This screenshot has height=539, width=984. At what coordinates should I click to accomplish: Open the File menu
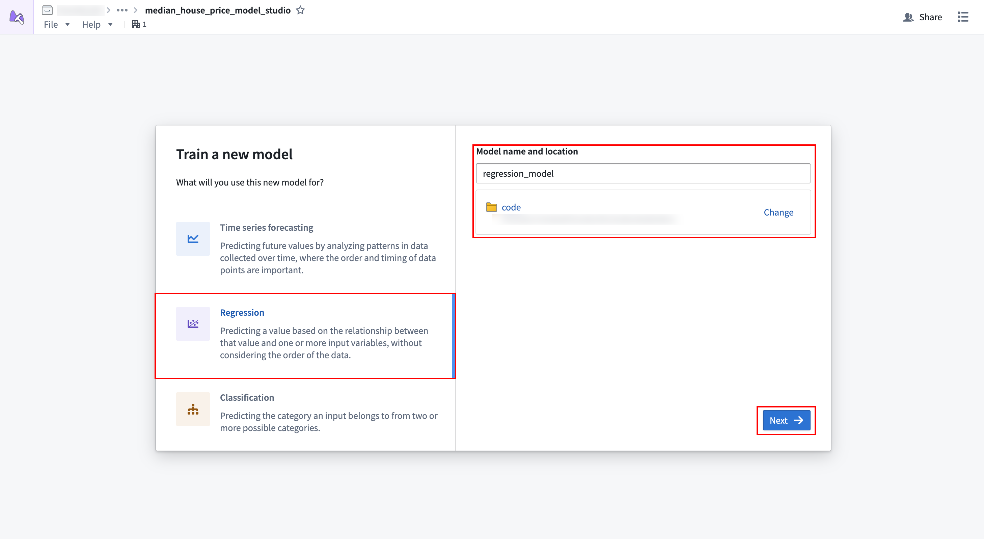pyautogui.click(x=56, y=24)
